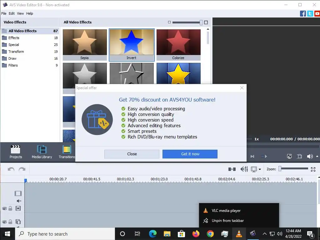Take a snapshot with the camera icon
Screen dimensions: 320x240
tap(299, 156)
